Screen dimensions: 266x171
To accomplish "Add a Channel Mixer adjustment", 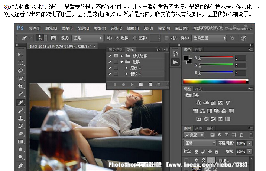I will click(224, 111).
